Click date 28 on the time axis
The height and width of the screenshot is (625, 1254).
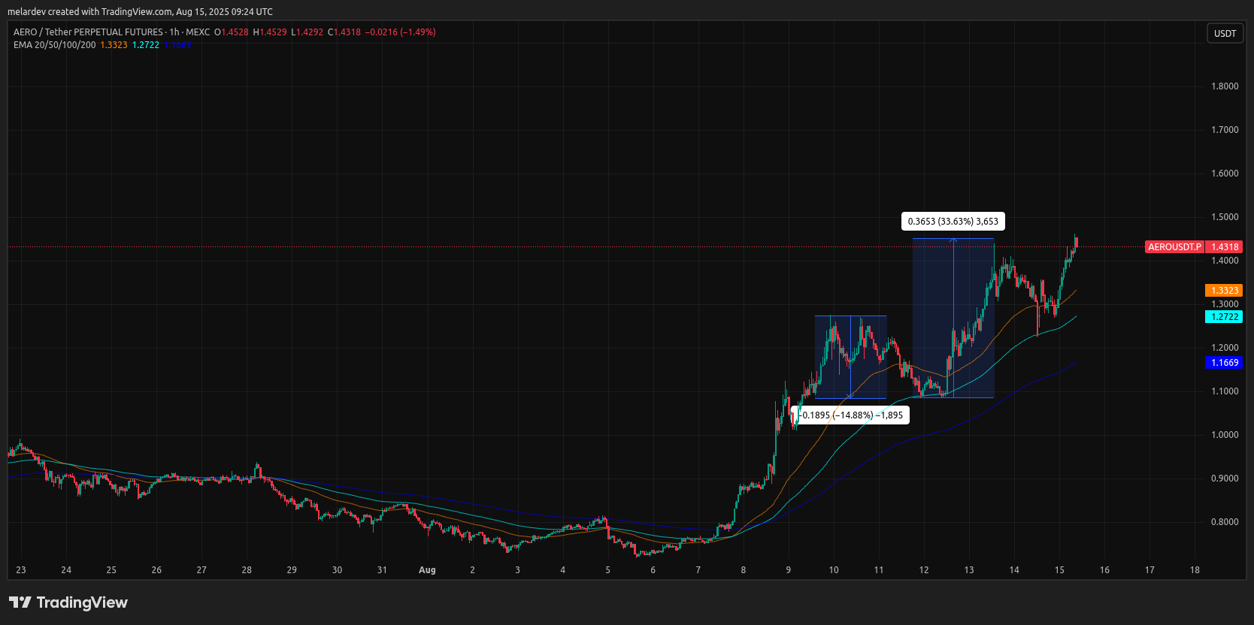[x=247, y=570]
